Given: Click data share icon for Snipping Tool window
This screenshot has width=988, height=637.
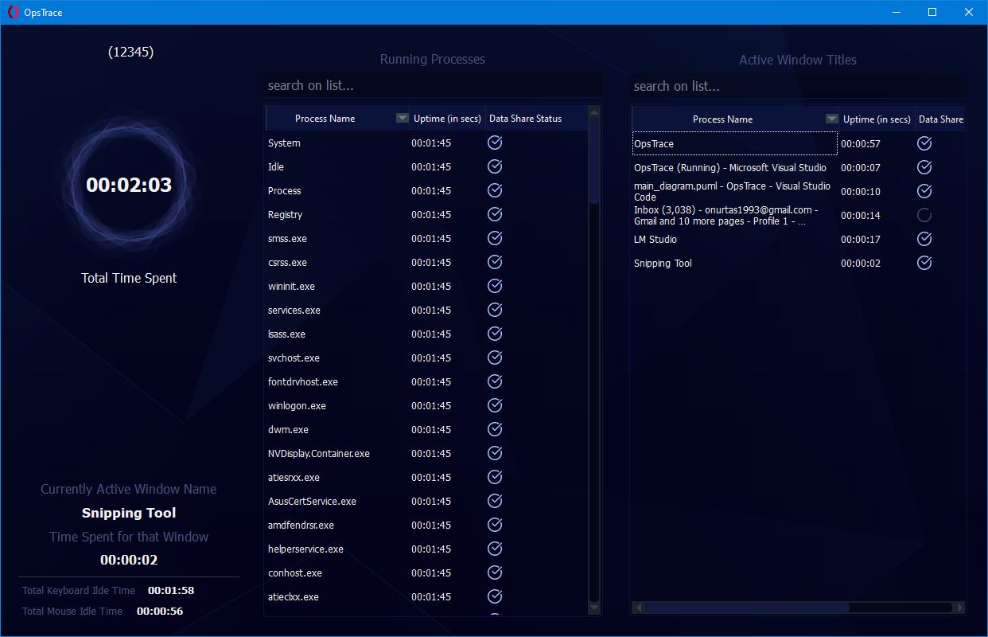Looking at the screenshot, I should [924, 263].
